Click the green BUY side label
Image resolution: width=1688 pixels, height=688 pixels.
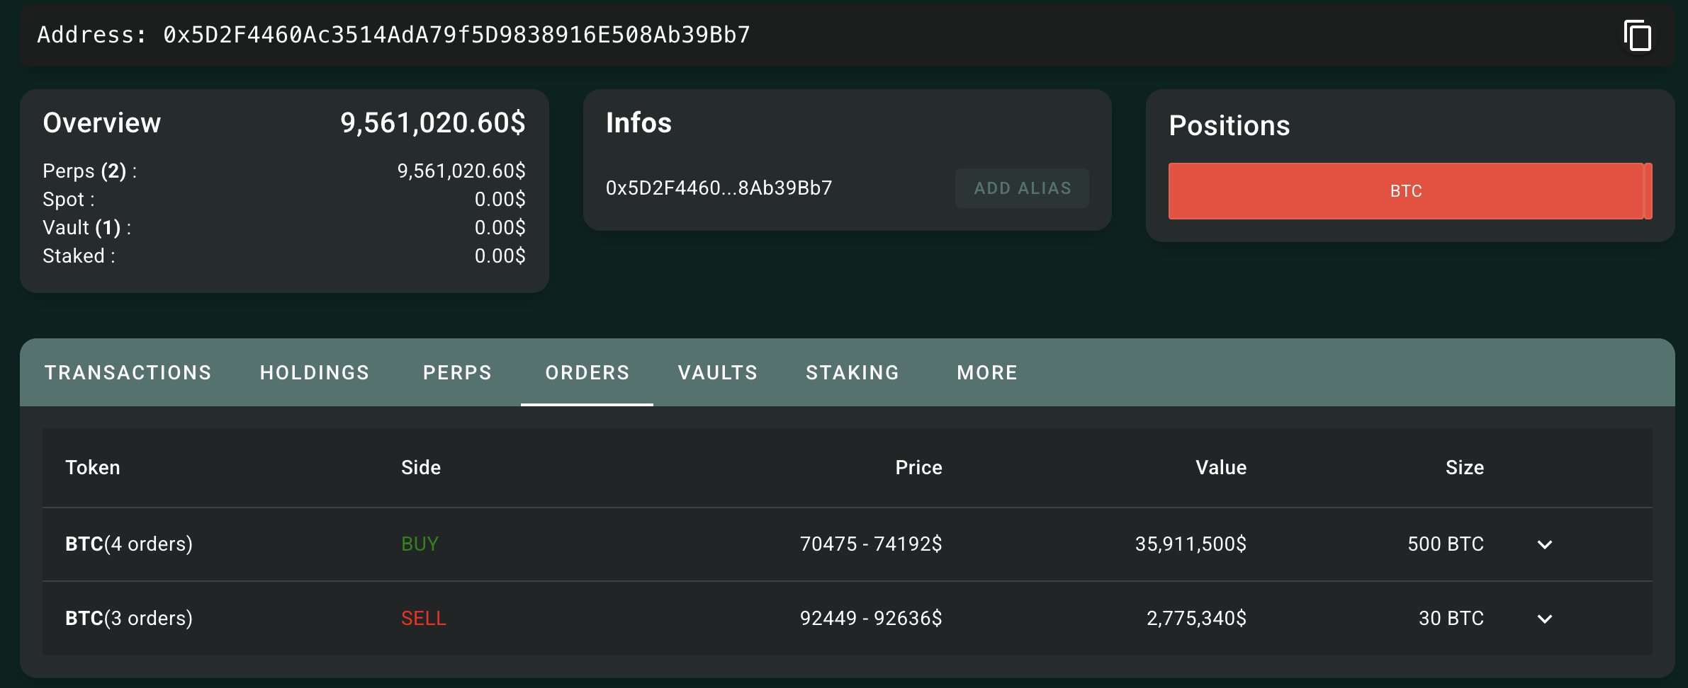pyautogui.click(x=420, y=544)
